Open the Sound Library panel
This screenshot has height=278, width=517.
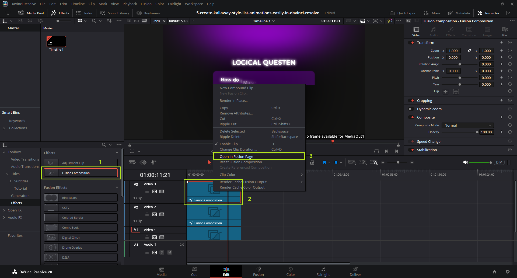pos(114,13)
